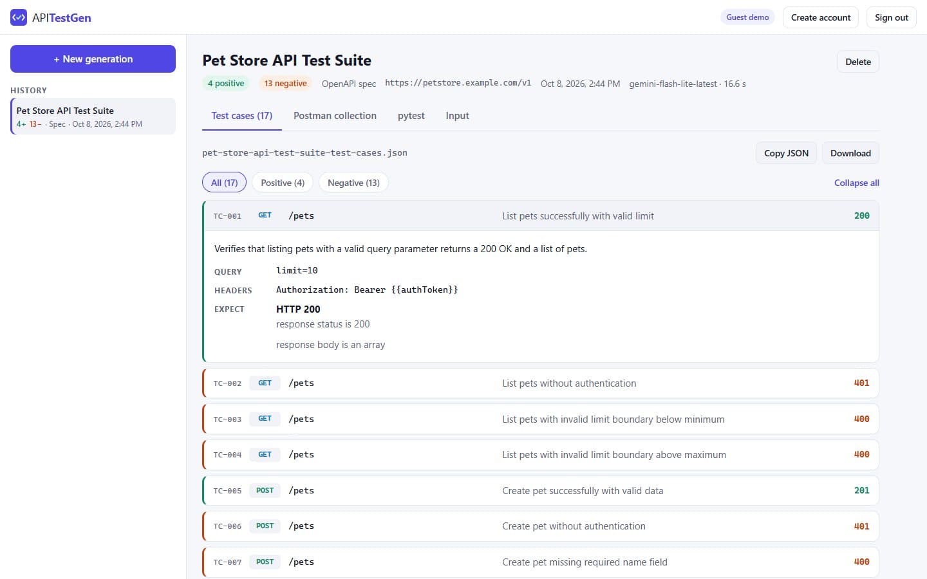Click the Authorization Bearer header value
This screenshot has height=579, width=927.
[x=367, y=290]
